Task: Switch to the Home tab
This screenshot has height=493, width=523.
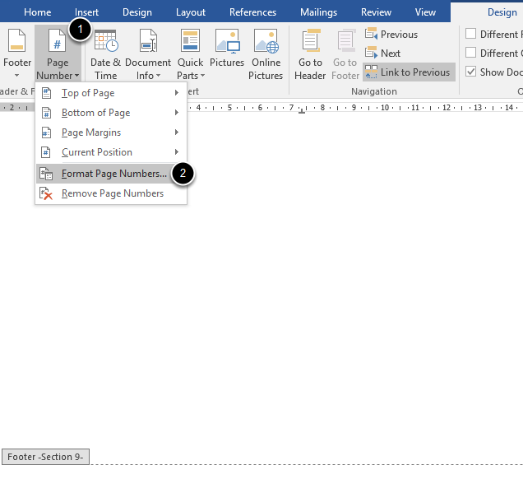Action: click(x=37, y=12)
